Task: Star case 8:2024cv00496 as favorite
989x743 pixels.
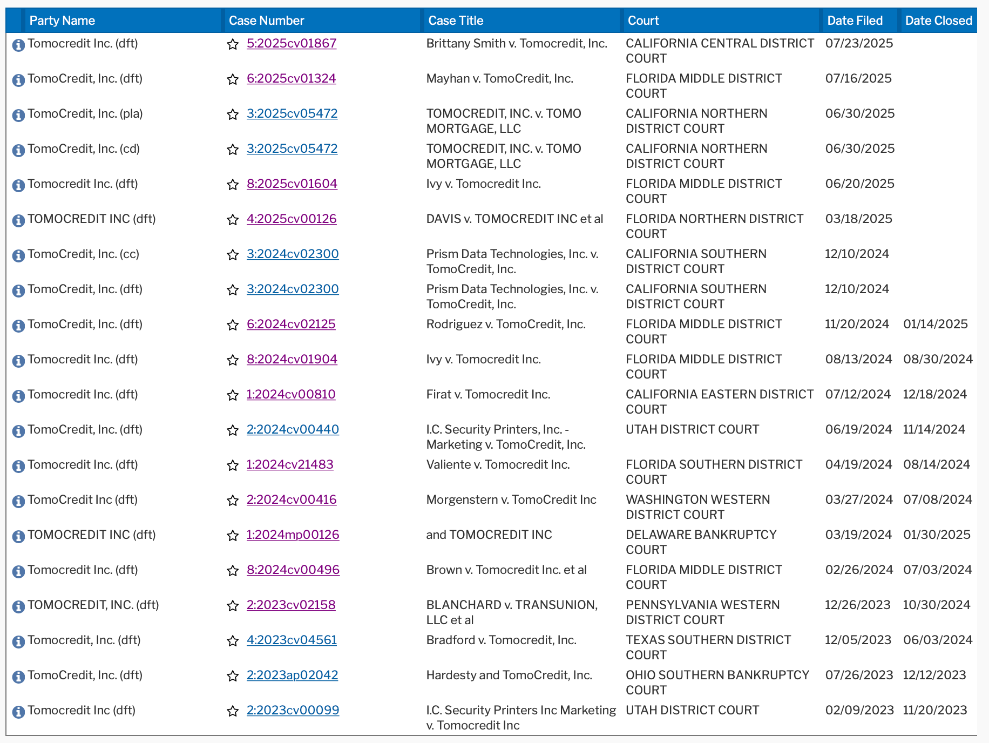Action: point(233,571)
